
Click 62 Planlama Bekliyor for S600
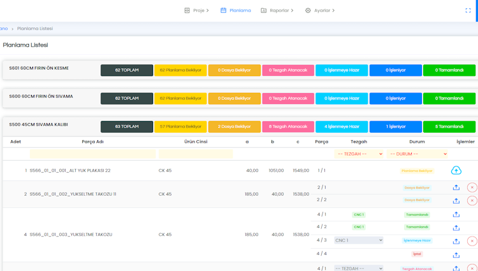180,98
